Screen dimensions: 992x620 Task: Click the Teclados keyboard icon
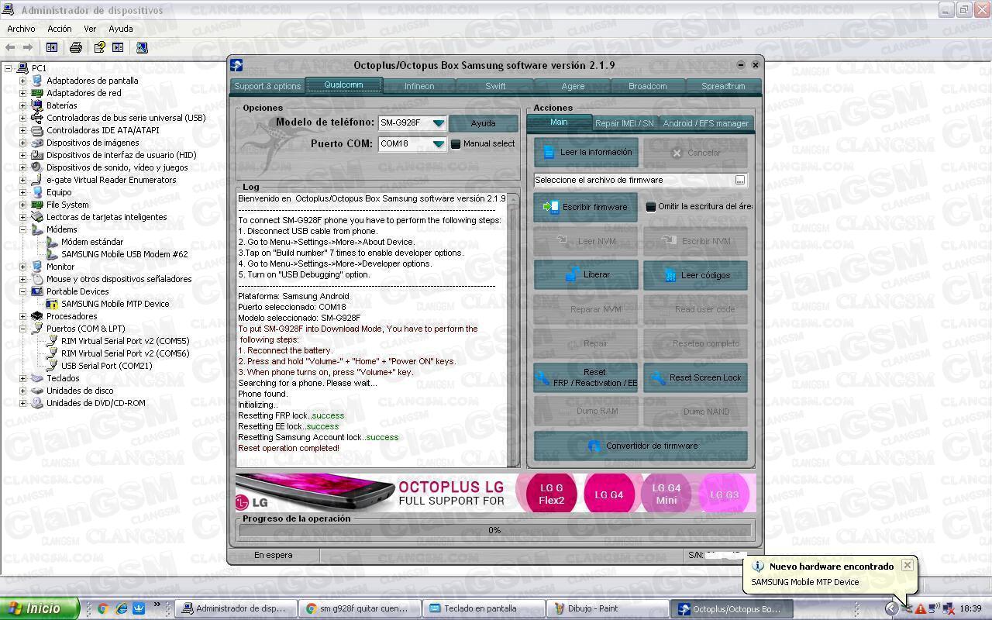pyautogui.click(x=36, y=378)
